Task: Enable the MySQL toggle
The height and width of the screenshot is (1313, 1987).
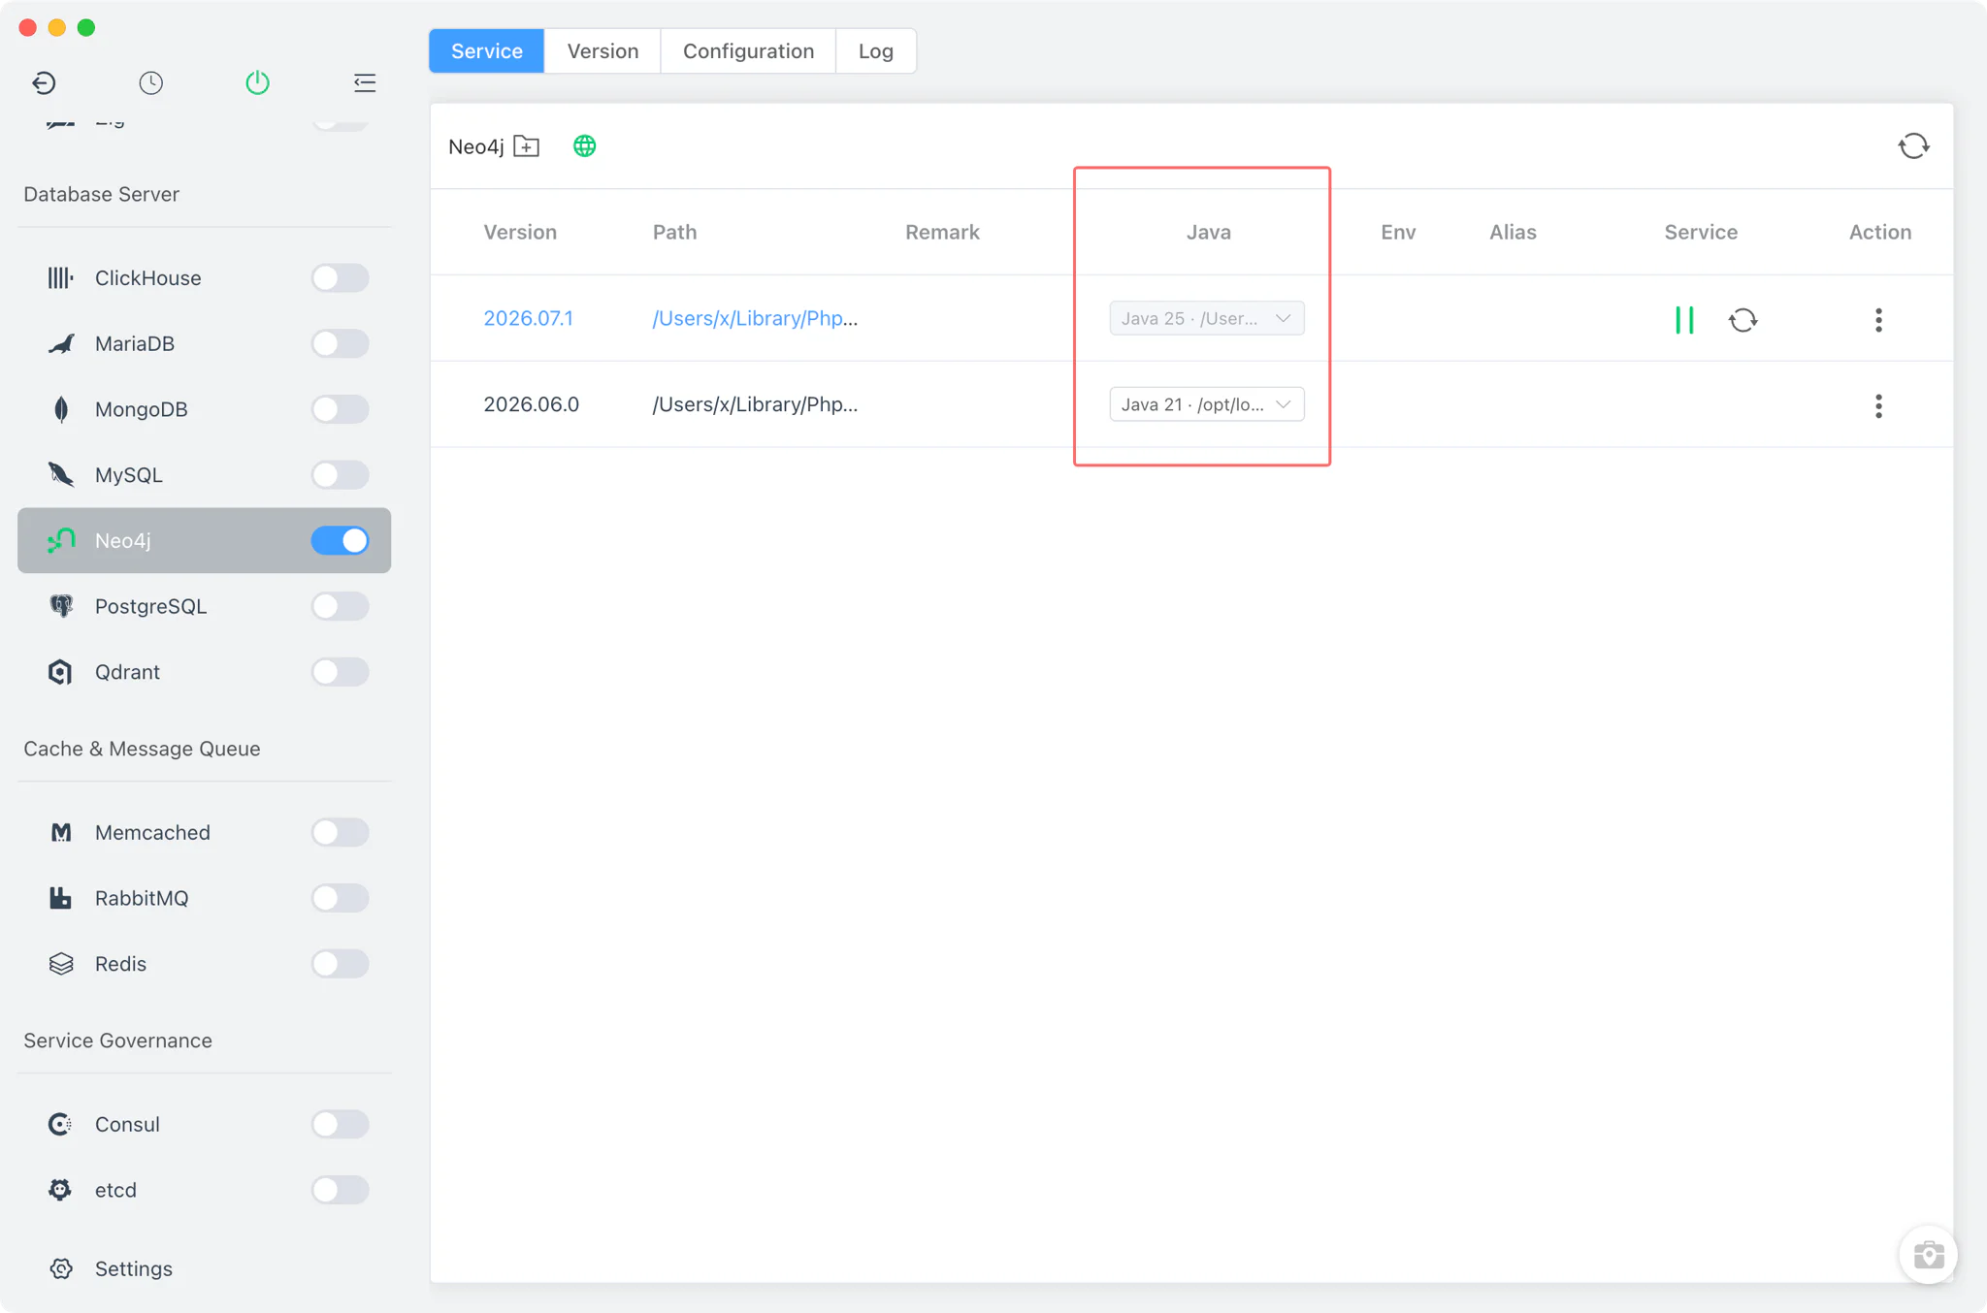Action: tap(340, 474)
